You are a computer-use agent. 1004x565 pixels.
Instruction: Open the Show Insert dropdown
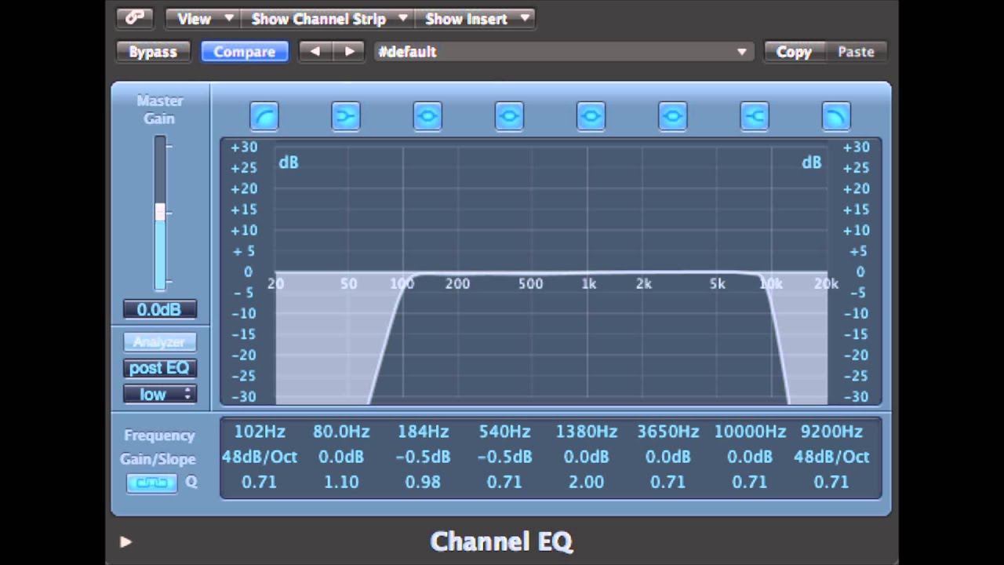[476, 18]
